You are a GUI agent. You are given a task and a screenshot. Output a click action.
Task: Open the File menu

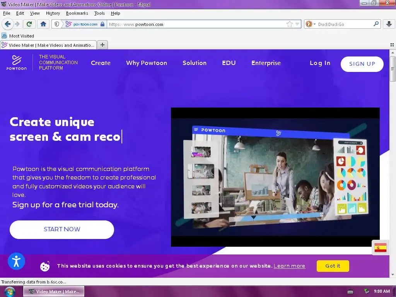pos(7,13)
